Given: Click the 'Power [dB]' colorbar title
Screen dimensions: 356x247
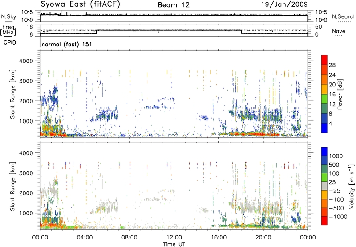Looking at the screenshot, I should [x=340, y=94].
